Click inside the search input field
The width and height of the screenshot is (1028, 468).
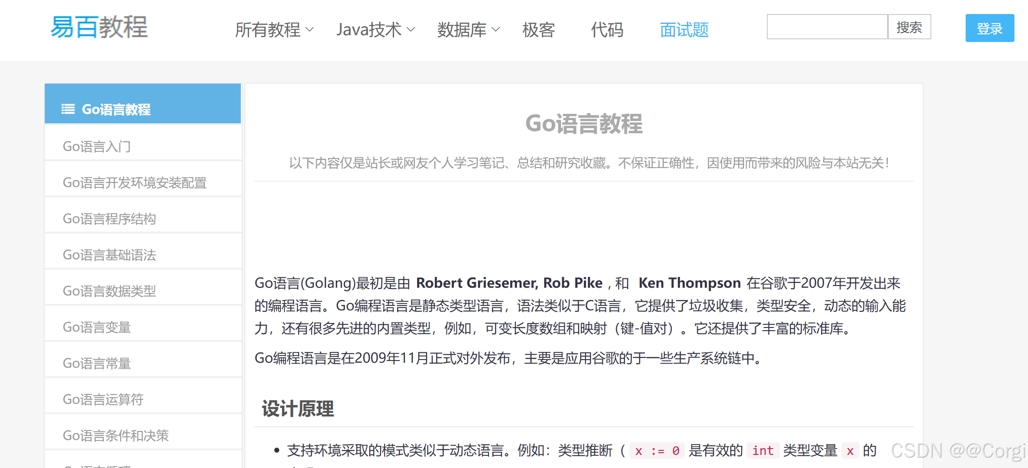click(x=827, y=27)
